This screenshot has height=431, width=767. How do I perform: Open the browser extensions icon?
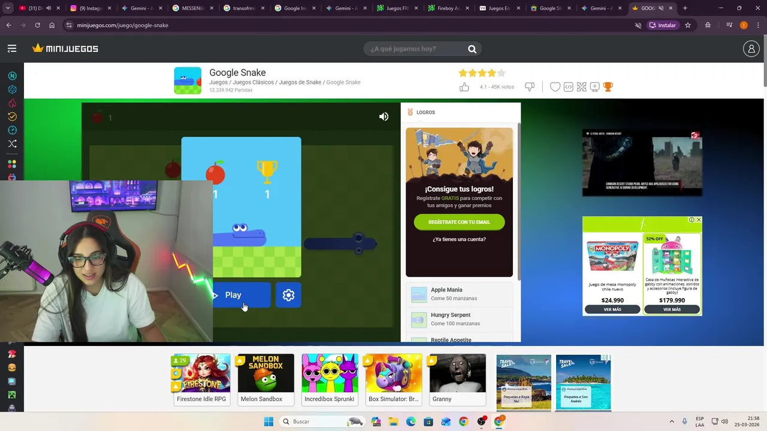pos(708,25)
